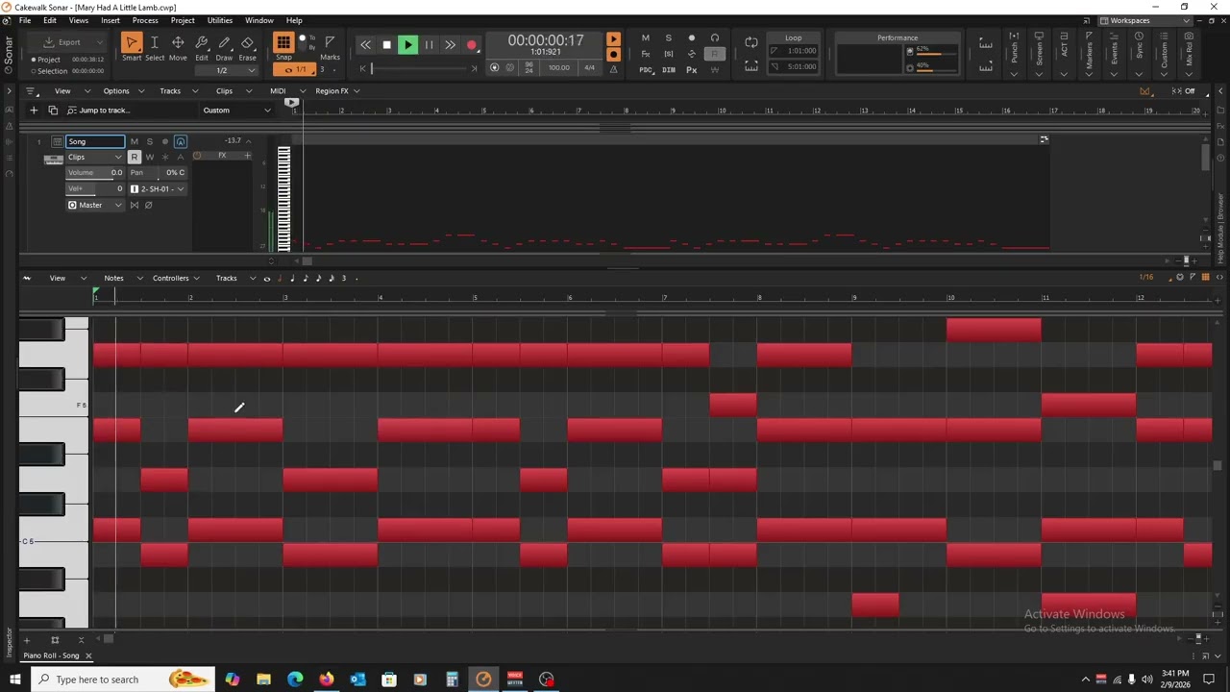
Task: Switch to the Erase tool
Action: coord(247,42)
